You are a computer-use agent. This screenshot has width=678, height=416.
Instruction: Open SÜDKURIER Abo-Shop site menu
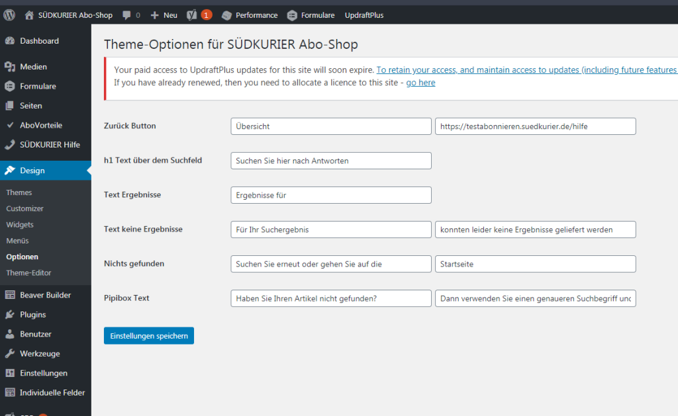pos(69,15)
